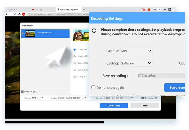Viewport: 189px width, 130px height.
Task: Click the Jungle Bunch preview poster image
Action: (x=81, y=35)
